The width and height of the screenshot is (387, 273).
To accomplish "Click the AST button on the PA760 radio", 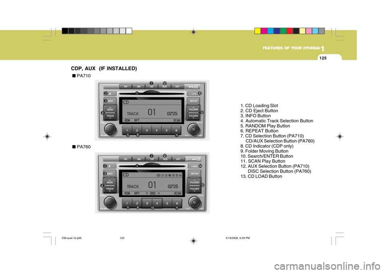I will click(178, 159).
